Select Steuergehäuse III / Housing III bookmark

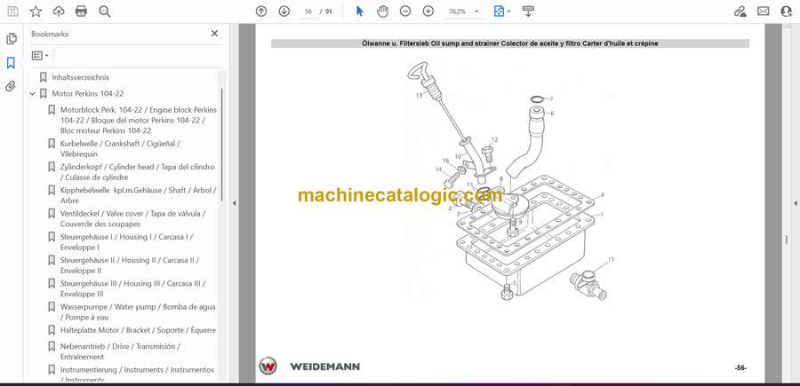(132, 288)
